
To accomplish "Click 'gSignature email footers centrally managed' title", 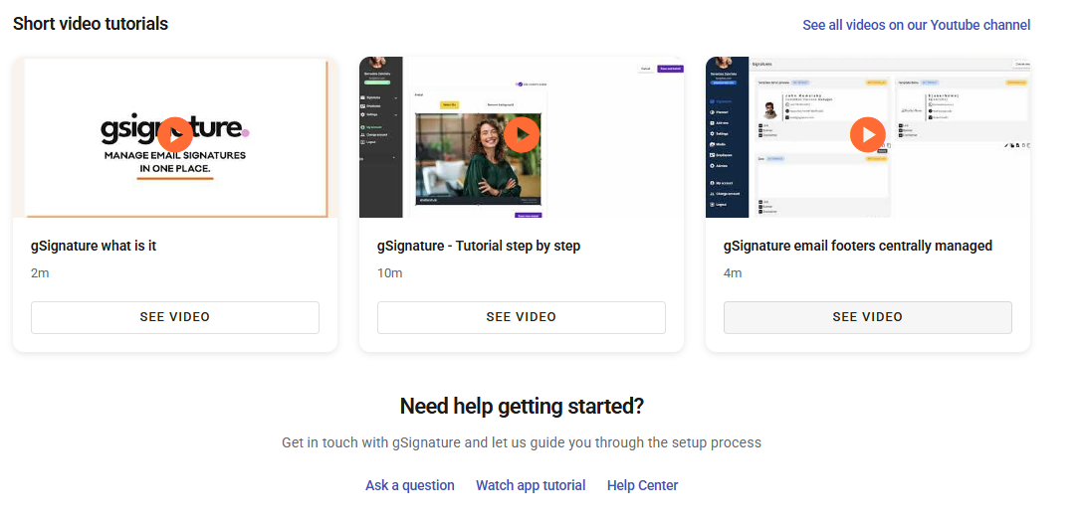I will click(858, 246).
